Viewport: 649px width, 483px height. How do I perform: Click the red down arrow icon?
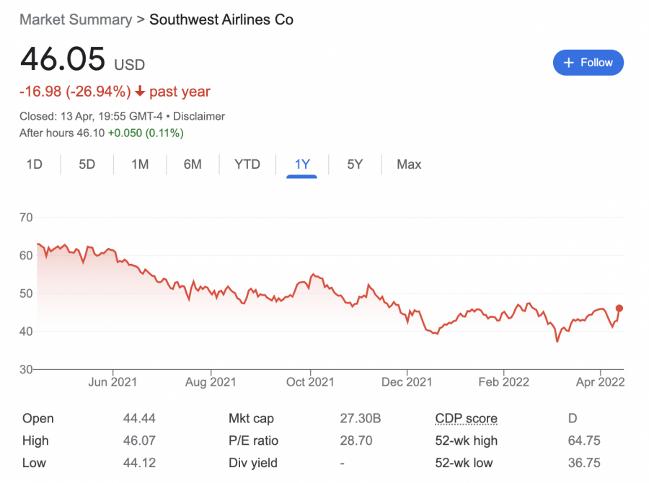(140, 92)
